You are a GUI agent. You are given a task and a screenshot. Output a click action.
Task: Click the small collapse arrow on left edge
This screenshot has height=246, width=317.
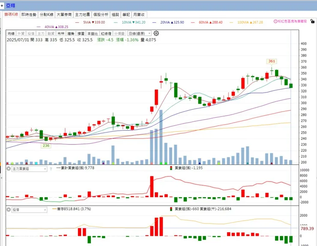pos(1,178)
